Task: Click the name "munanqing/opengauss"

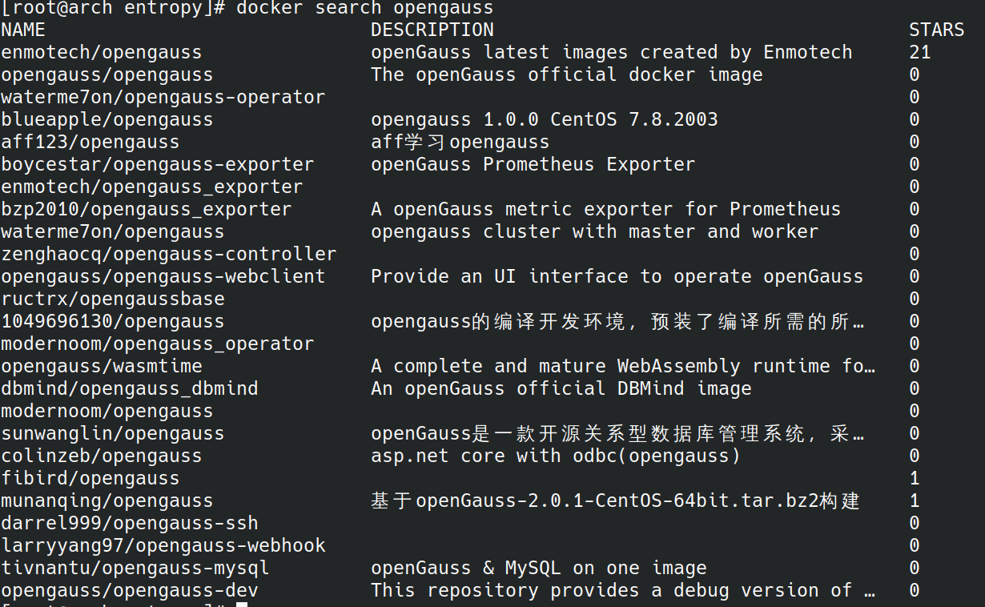Action: [x=107, y=501]
